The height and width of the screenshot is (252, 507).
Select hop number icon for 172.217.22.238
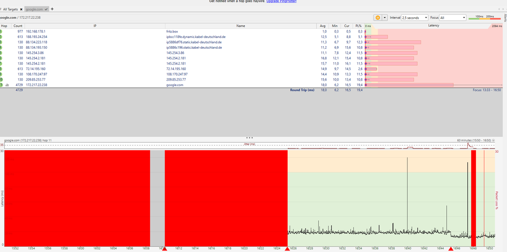coord(1,85)
